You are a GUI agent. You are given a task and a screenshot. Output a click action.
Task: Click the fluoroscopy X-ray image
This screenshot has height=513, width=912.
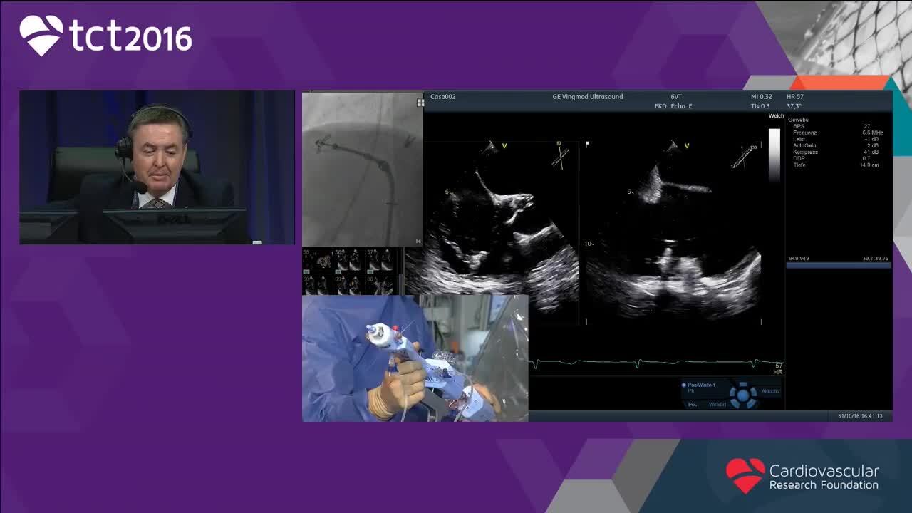pos(362,169)
